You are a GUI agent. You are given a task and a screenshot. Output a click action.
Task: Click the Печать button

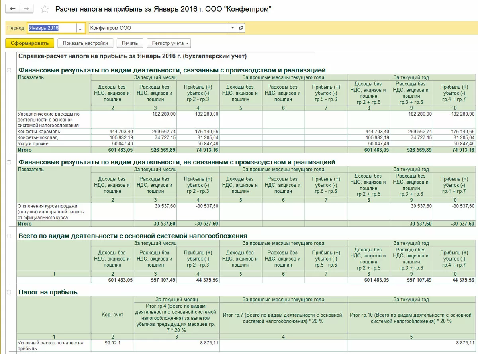click(x=130, y=43)
